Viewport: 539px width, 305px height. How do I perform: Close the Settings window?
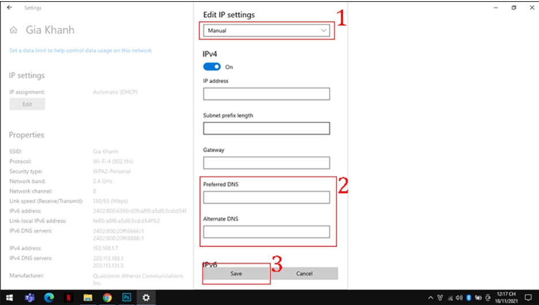pos(531,8)
